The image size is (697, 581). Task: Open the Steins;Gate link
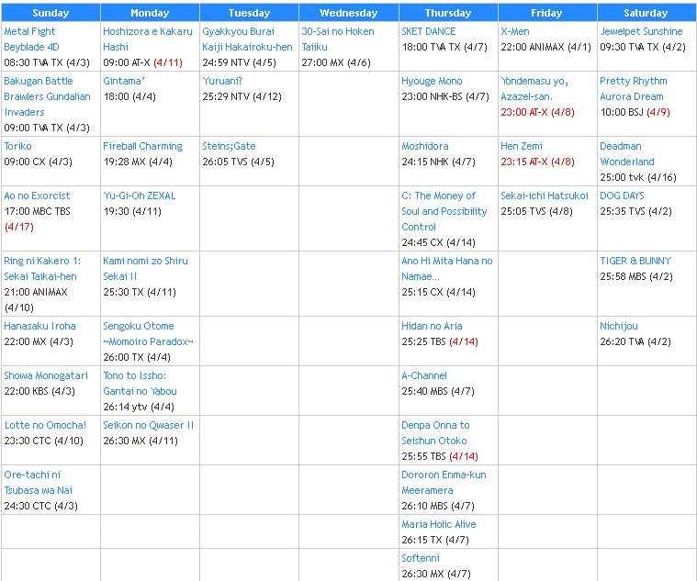click(229, 146)
